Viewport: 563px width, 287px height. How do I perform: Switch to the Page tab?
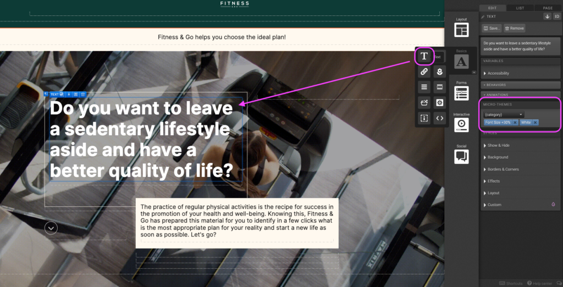point(548,8)
